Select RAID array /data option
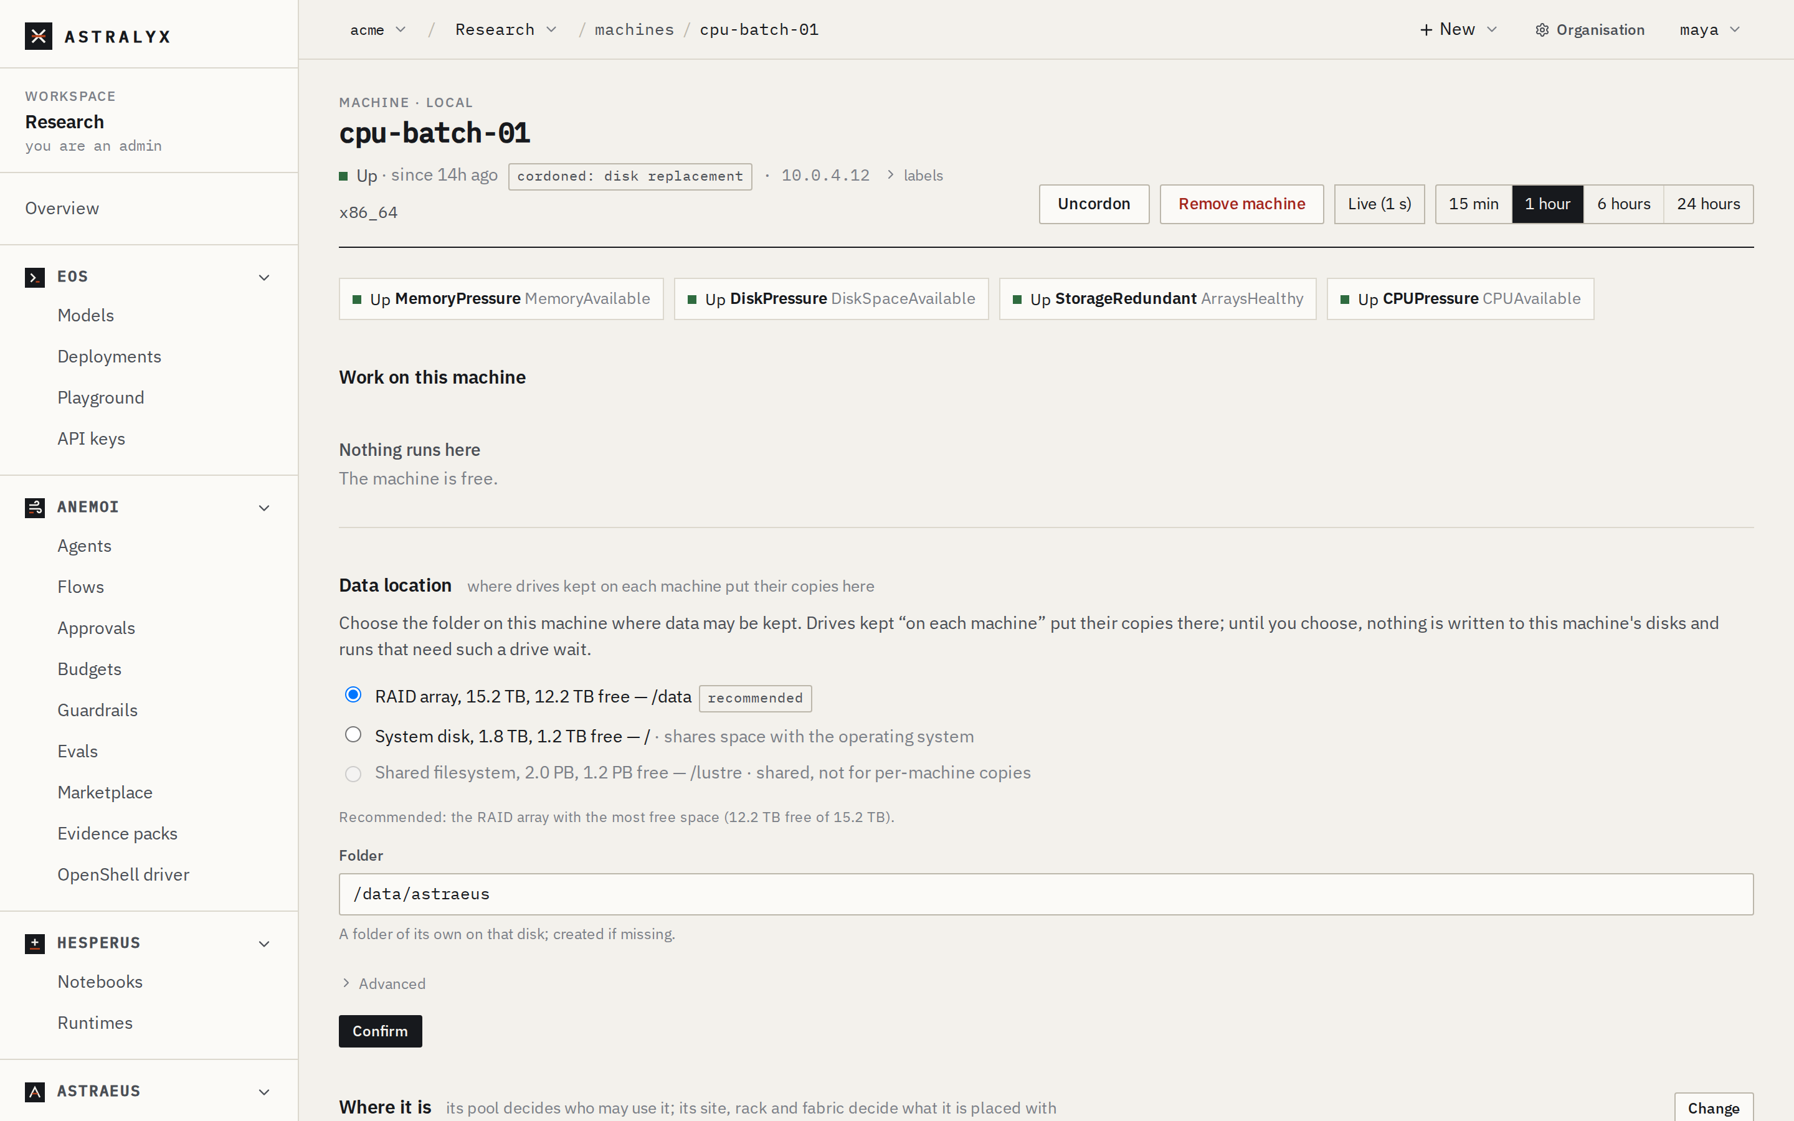Image resolution: width=1794 pixels, height=1121 pixels. (x=353, y=696)
